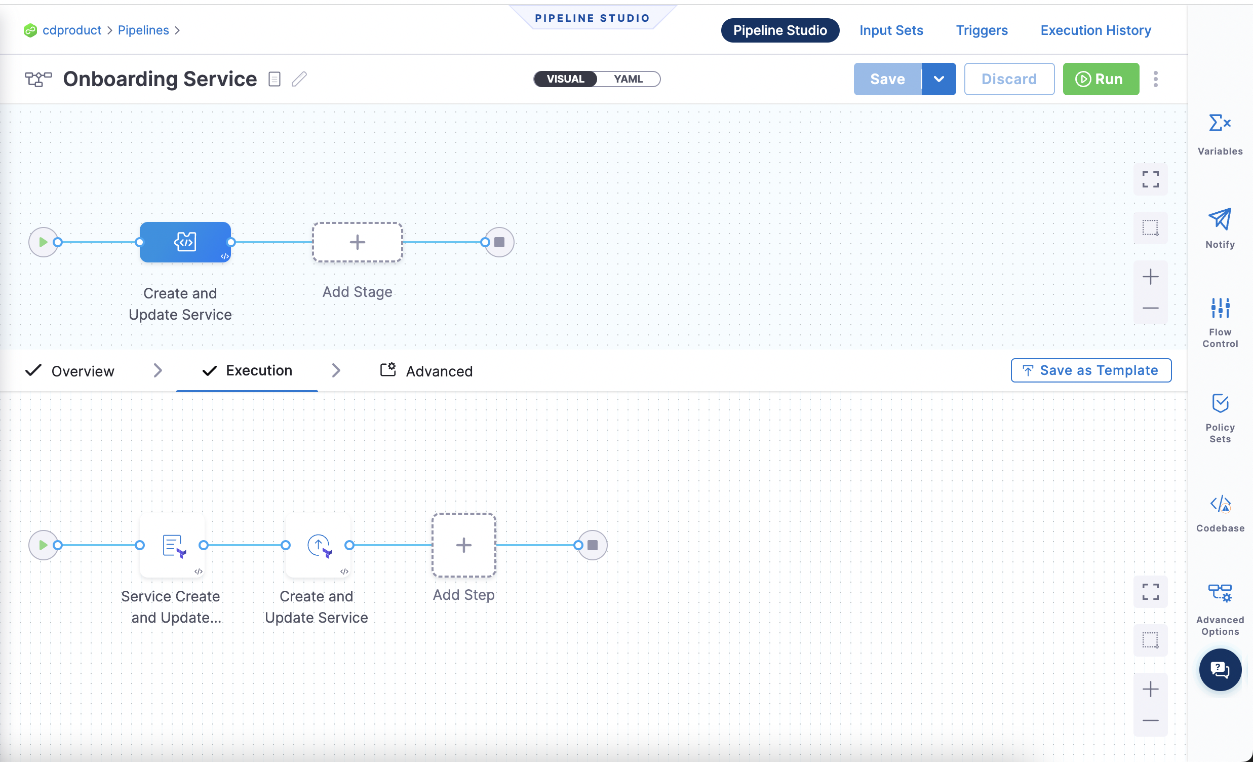1253x762 pixels.
Task: Open Flow Control settings
Action: pos(1220,309)
